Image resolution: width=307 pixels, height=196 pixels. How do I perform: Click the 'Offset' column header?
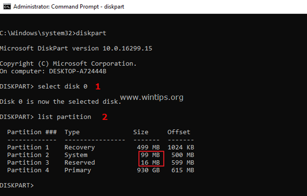click(x=179, y=132)
